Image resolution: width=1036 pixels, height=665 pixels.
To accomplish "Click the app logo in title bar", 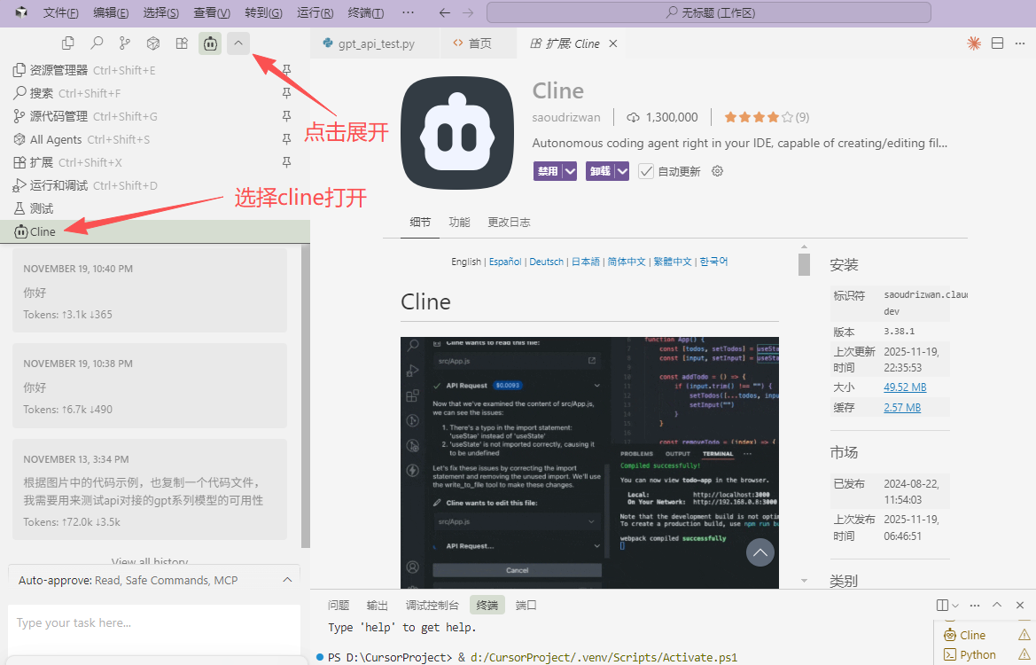I will 21,12.
